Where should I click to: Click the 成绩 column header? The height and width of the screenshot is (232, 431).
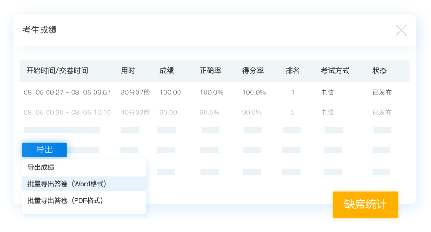coord(166,71)
